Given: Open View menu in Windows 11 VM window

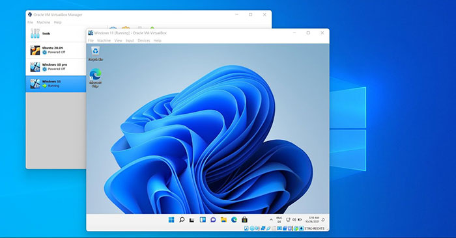Looking at the screenshot, I should 118,40.
